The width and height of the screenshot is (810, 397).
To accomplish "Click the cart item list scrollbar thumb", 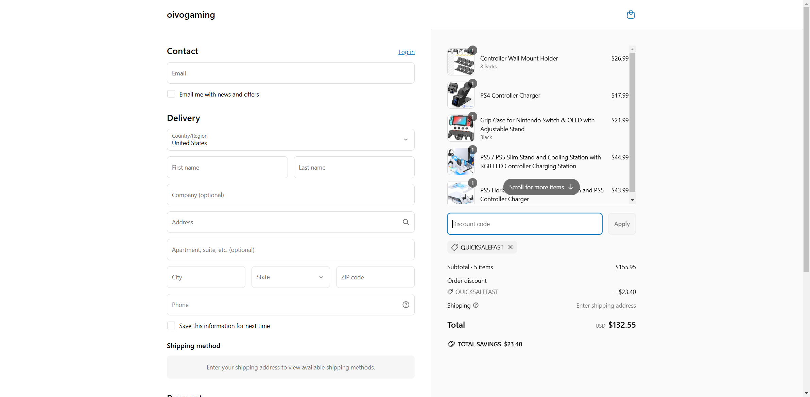I will click(632, 122).
